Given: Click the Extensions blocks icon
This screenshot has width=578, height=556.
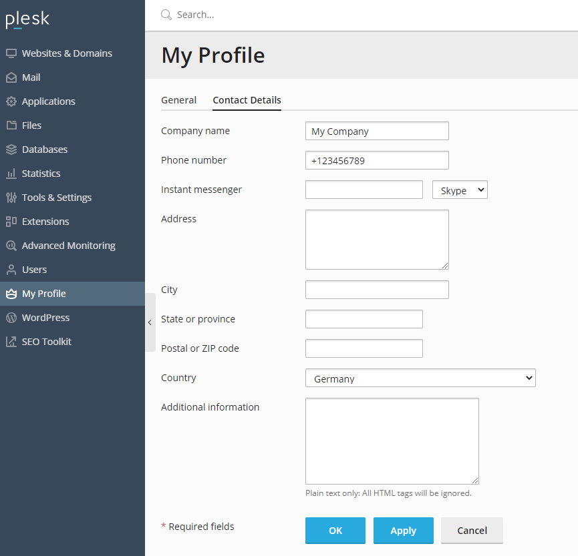Looking at the screenshot, I should coord(11,222).
